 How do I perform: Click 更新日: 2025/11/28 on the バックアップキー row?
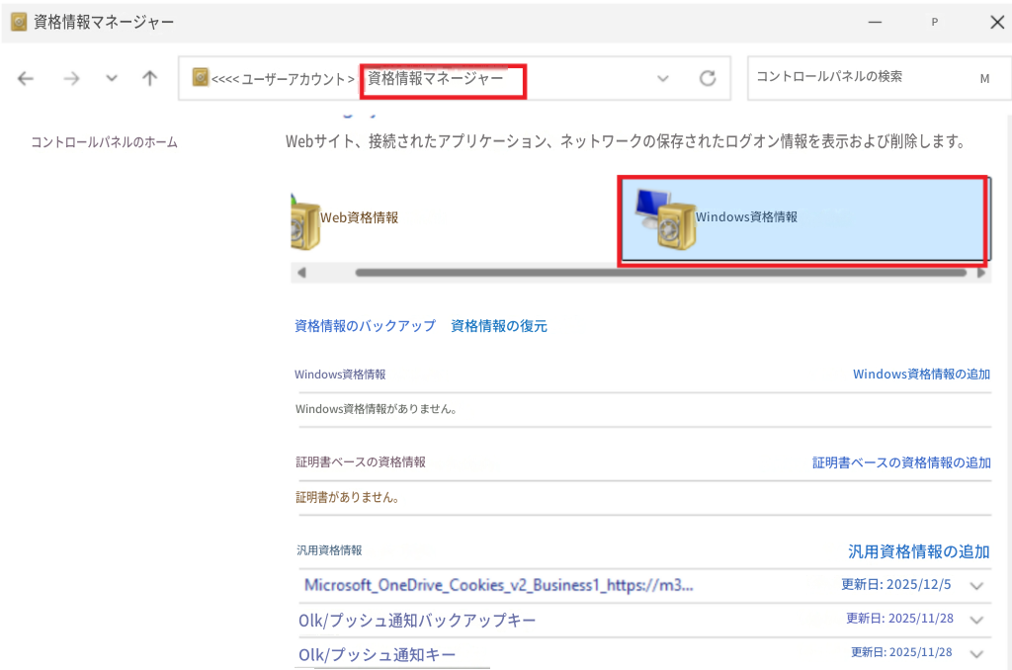(x=899, y=619)
